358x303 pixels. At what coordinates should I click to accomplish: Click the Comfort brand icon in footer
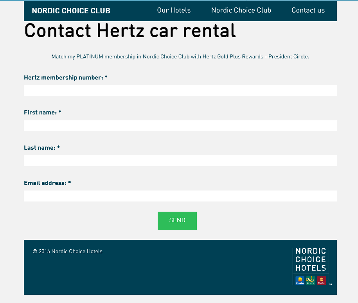[300, 280]
